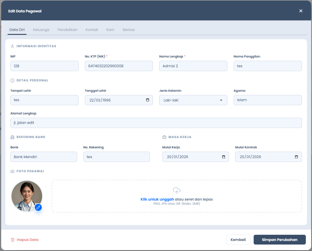Click the Edit Data Pegawai title
The height and width of the screenshot is (251, 312).
click(25, 11)
